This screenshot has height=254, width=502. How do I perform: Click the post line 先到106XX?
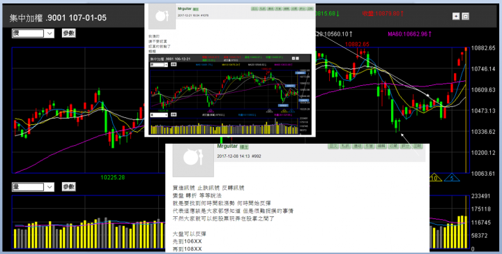point(188,241)
